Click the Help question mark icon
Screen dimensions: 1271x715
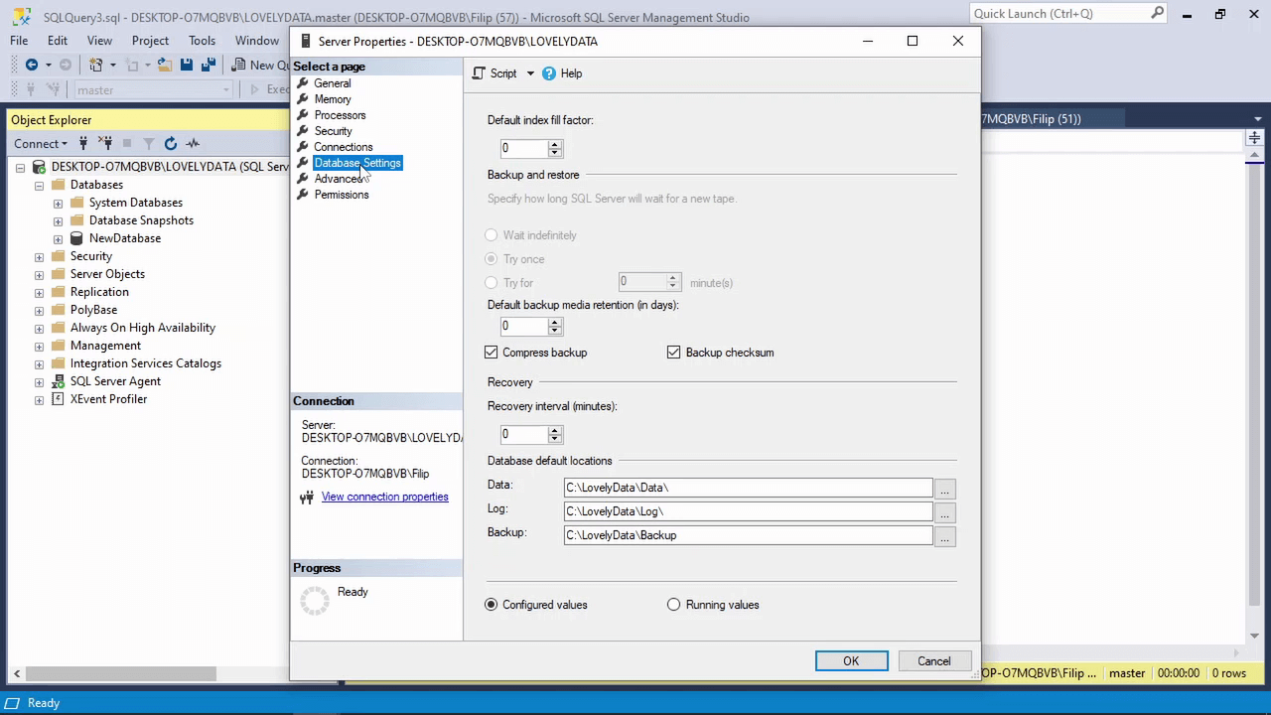coord(549,73)
